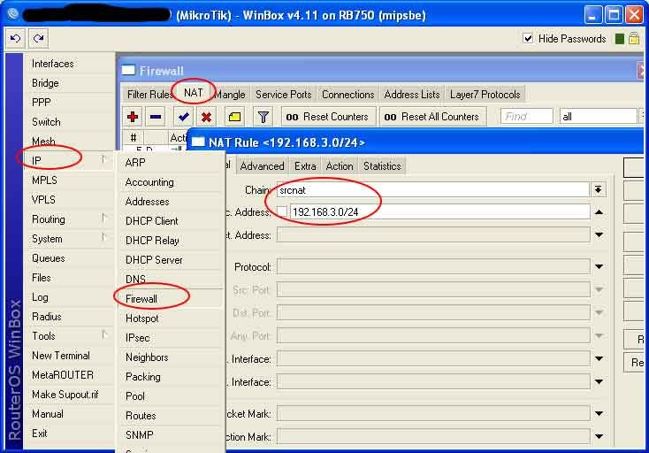The width and height of the screenshot is (649, 453).
Task: Open the Layer7 Protocols tab
Action: point(485,95)
